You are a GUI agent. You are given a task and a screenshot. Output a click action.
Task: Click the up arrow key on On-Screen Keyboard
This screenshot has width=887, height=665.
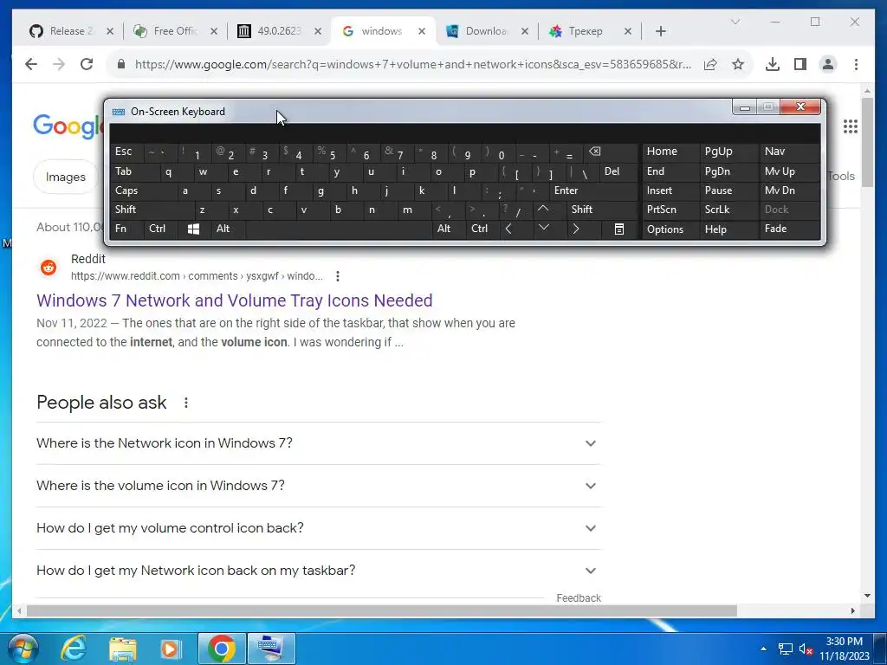tap(543, 210)
